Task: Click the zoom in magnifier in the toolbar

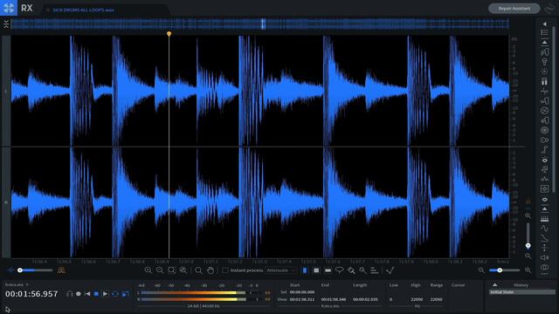Action: pyautogui.click(x=148, y=270)
